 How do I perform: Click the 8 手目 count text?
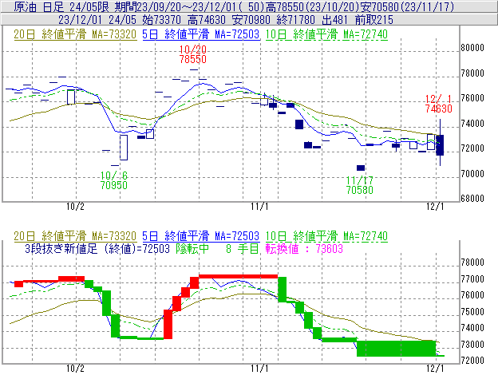(243, 248)
